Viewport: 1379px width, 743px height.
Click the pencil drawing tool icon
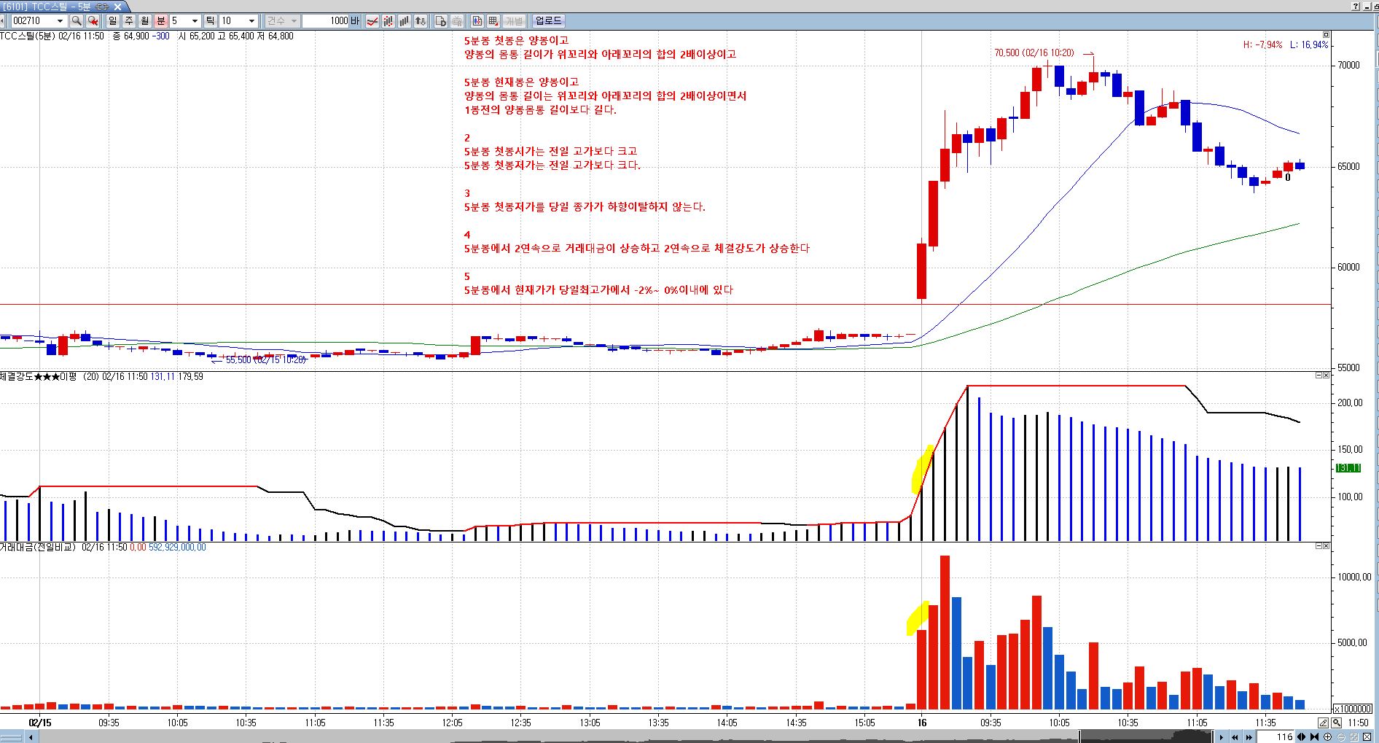click(1323, 723)
